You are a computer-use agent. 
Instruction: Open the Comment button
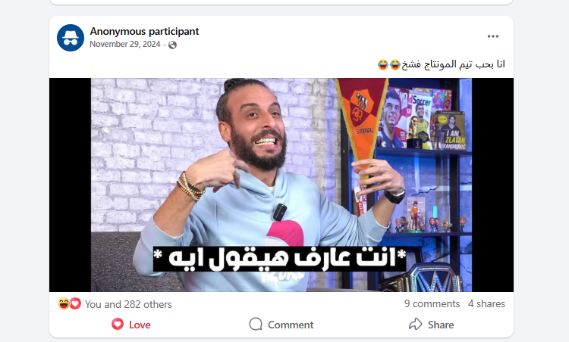tap(281, 325)
